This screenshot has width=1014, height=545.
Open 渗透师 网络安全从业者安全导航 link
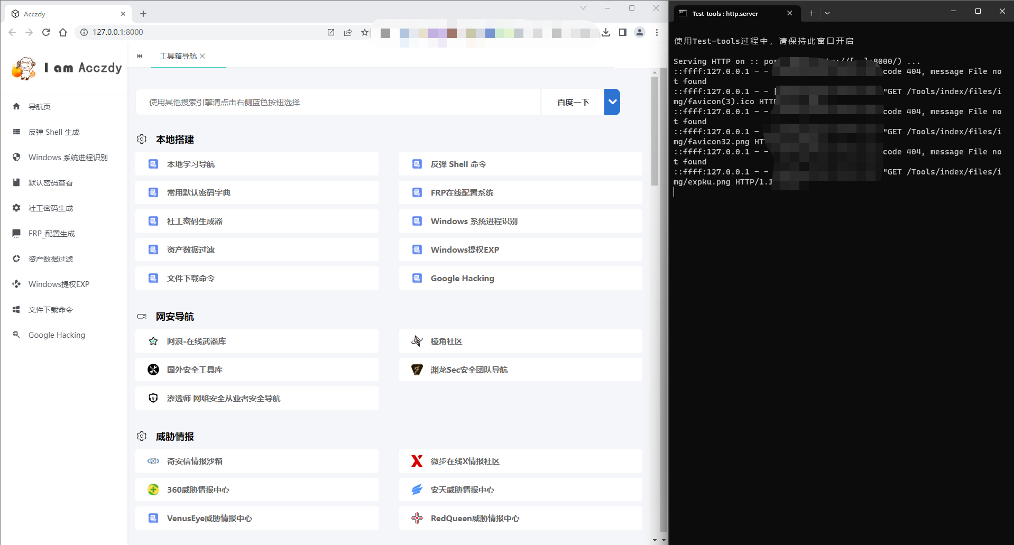257,399
